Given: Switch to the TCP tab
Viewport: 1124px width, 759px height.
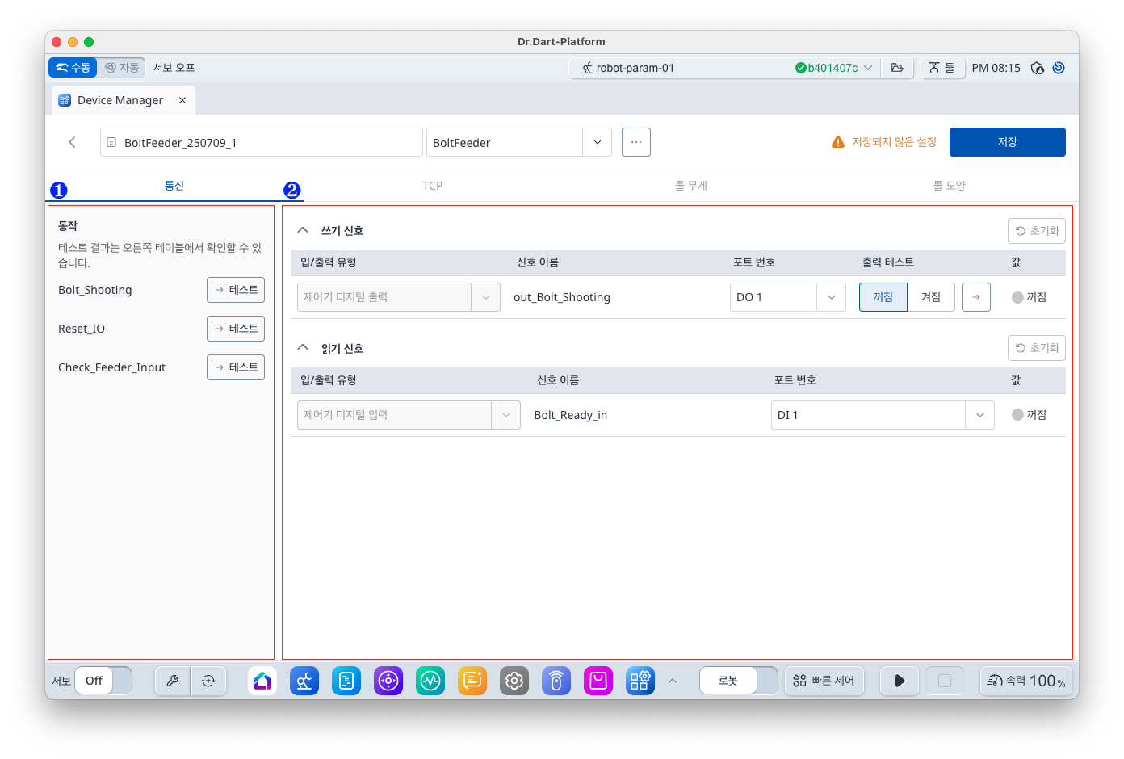Looking at the screenshot, I should click(x=433, y=186).
